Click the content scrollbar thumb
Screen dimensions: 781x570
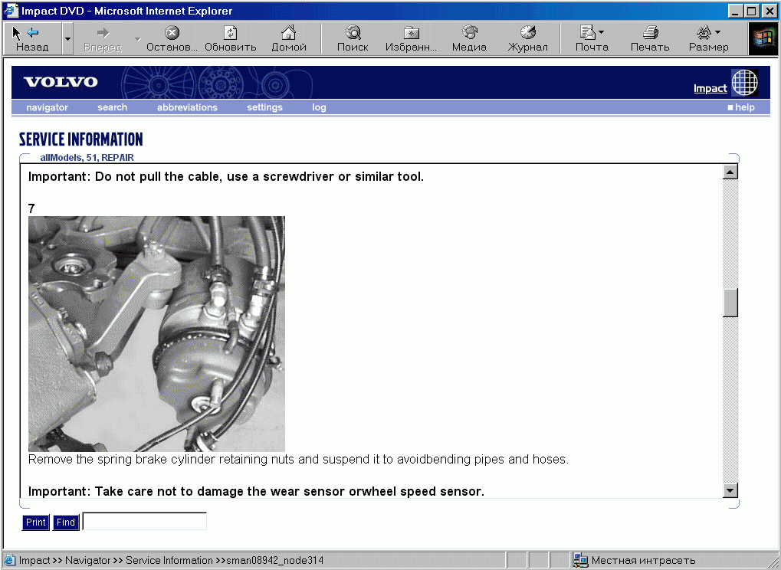730,302
